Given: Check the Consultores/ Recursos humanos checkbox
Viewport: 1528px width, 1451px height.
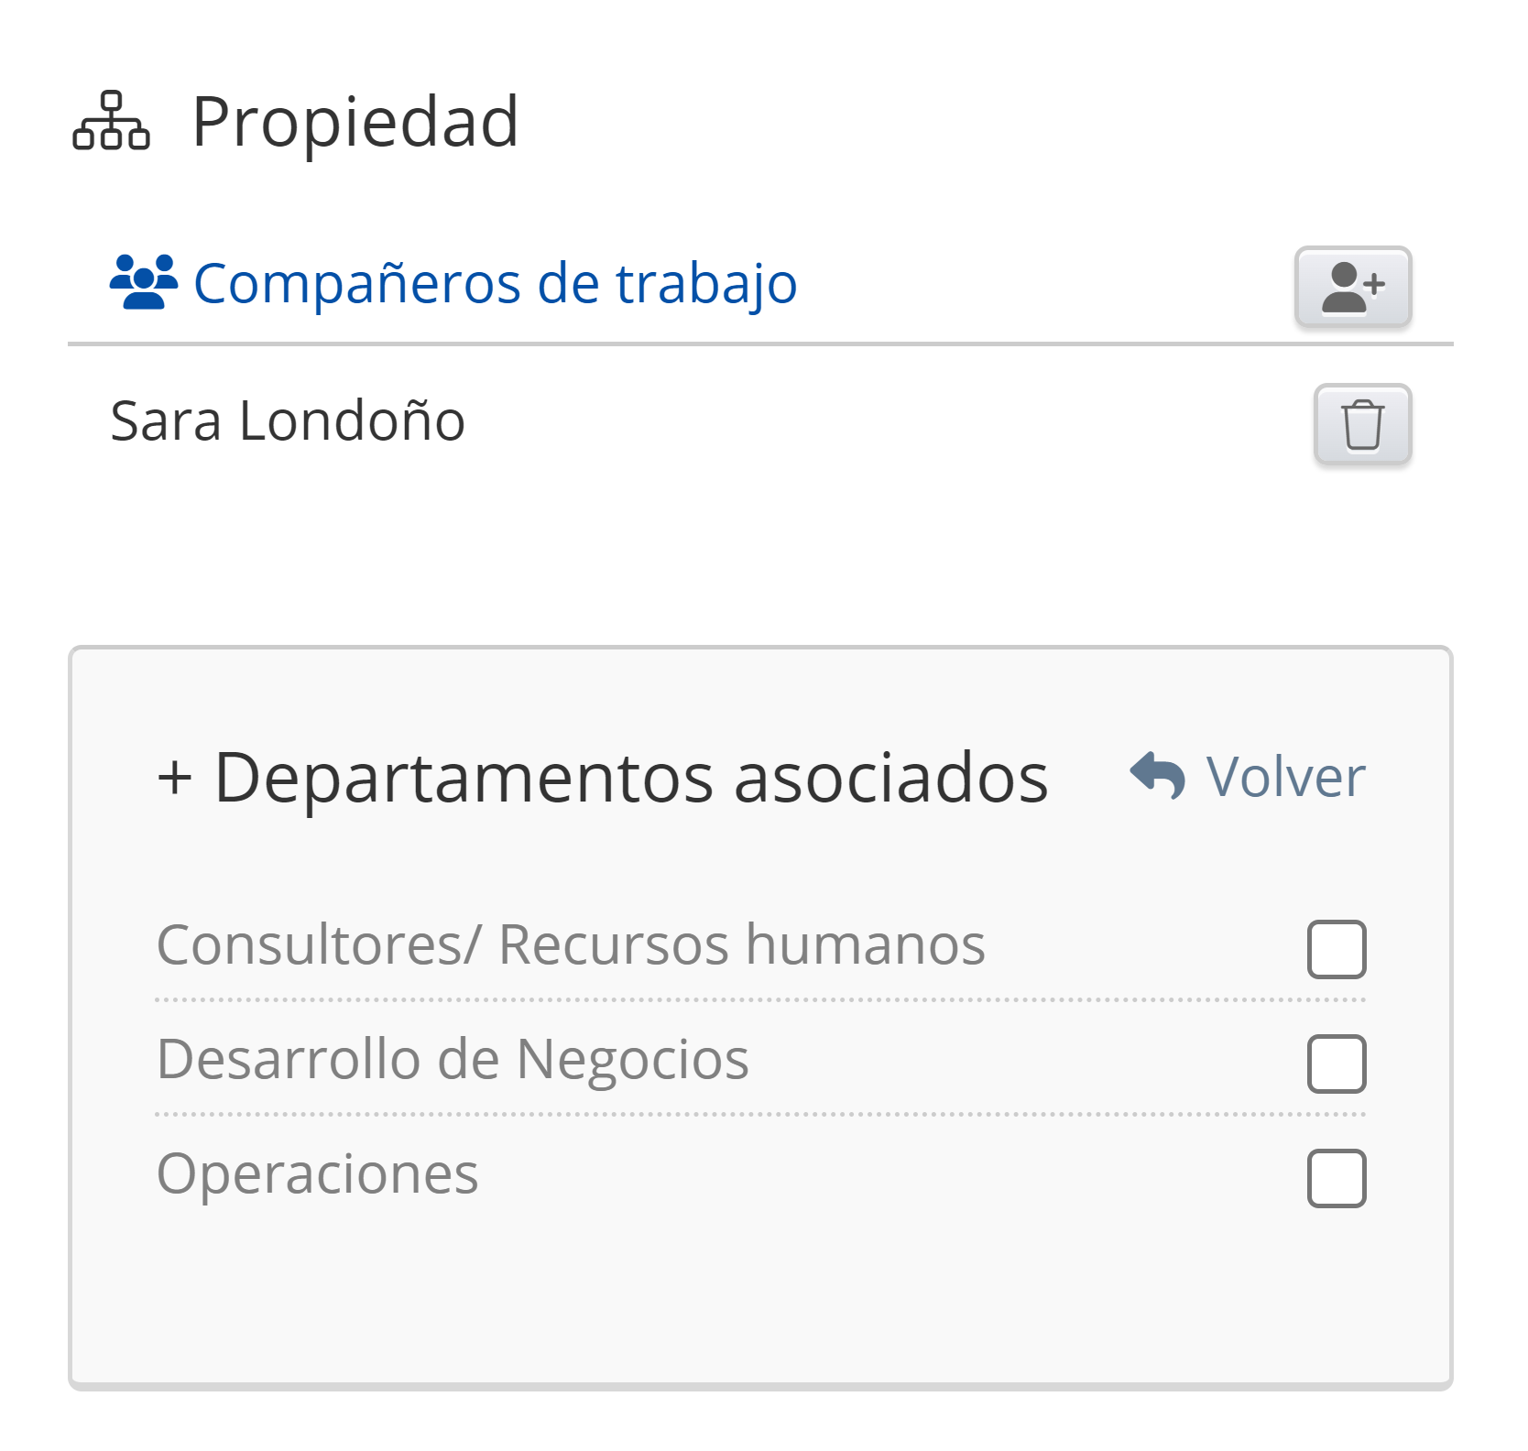Looking at the screenshot, I should coord(1337,949).
